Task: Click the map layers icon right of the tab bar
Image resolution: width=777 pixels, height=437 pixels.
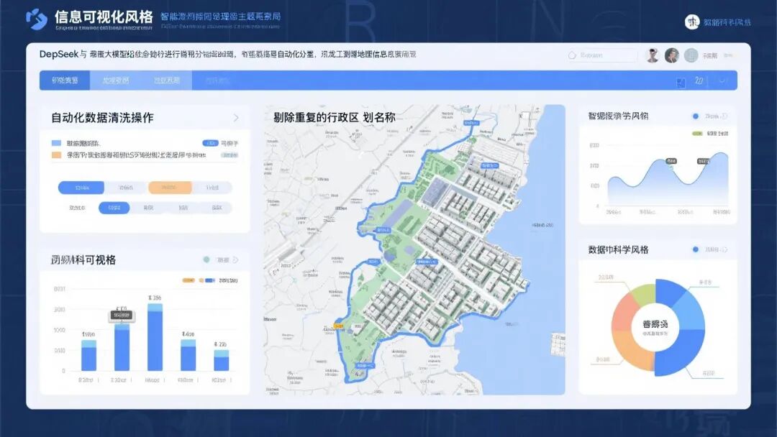Action: (x=682, y=82)
